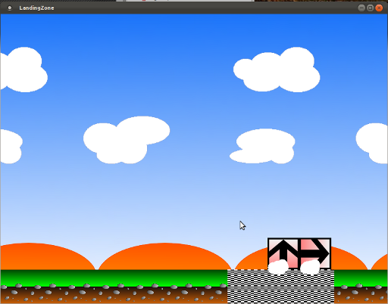The width and height of the screenshot is (388, 304).
Task: Click the cloud cut off at the top-left edge
Action: click(23, 70)
